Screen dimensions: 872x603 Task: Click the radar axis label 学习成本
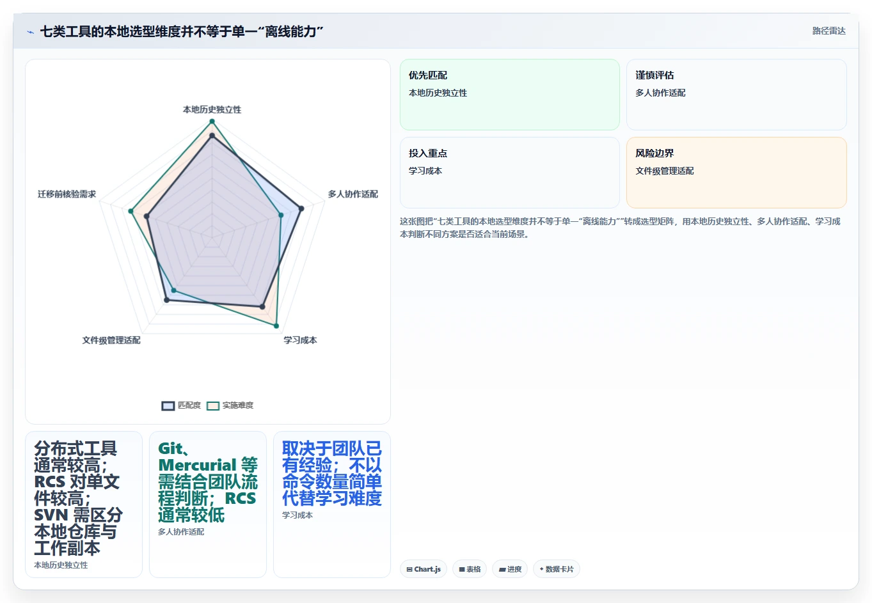(300, 340)
